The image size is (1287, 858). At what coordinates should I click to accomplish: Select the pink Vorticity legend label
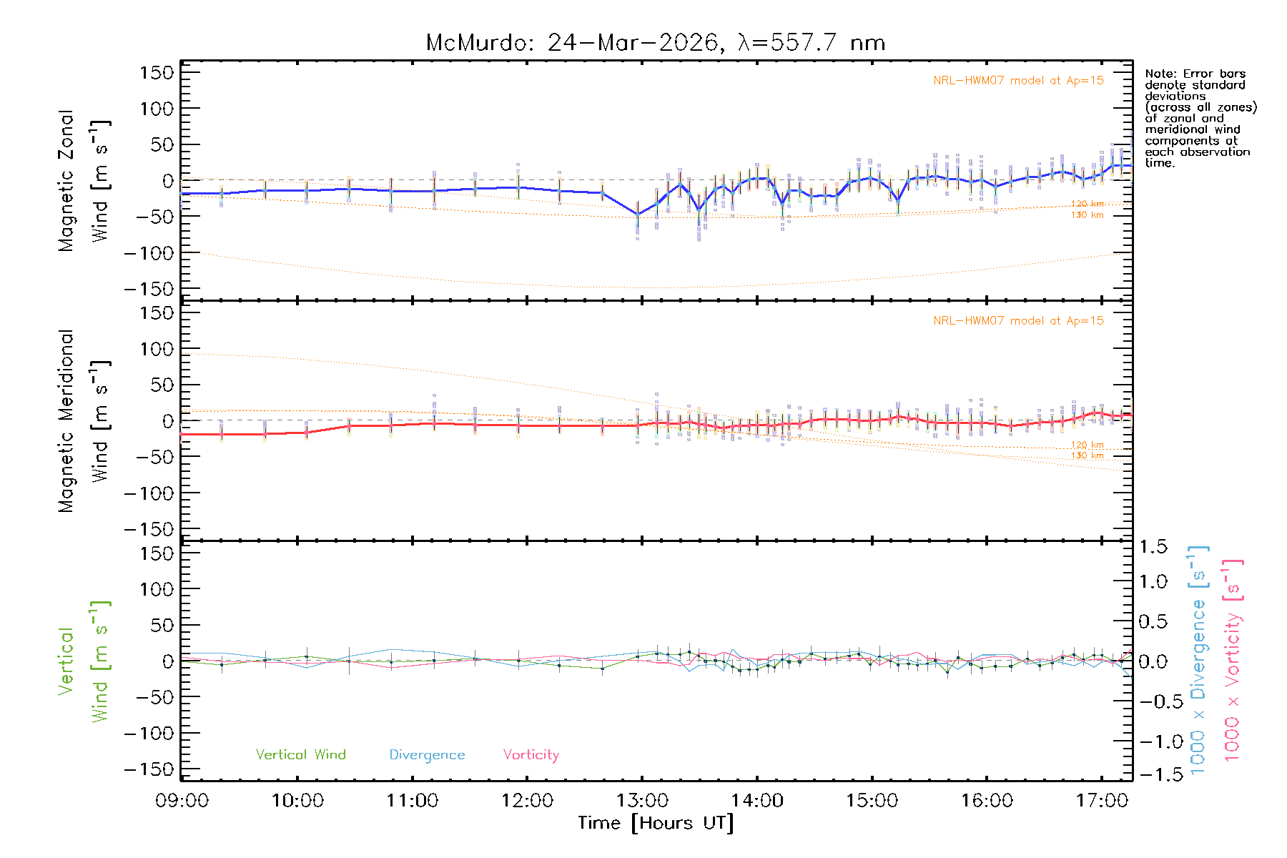coord(531,755)
